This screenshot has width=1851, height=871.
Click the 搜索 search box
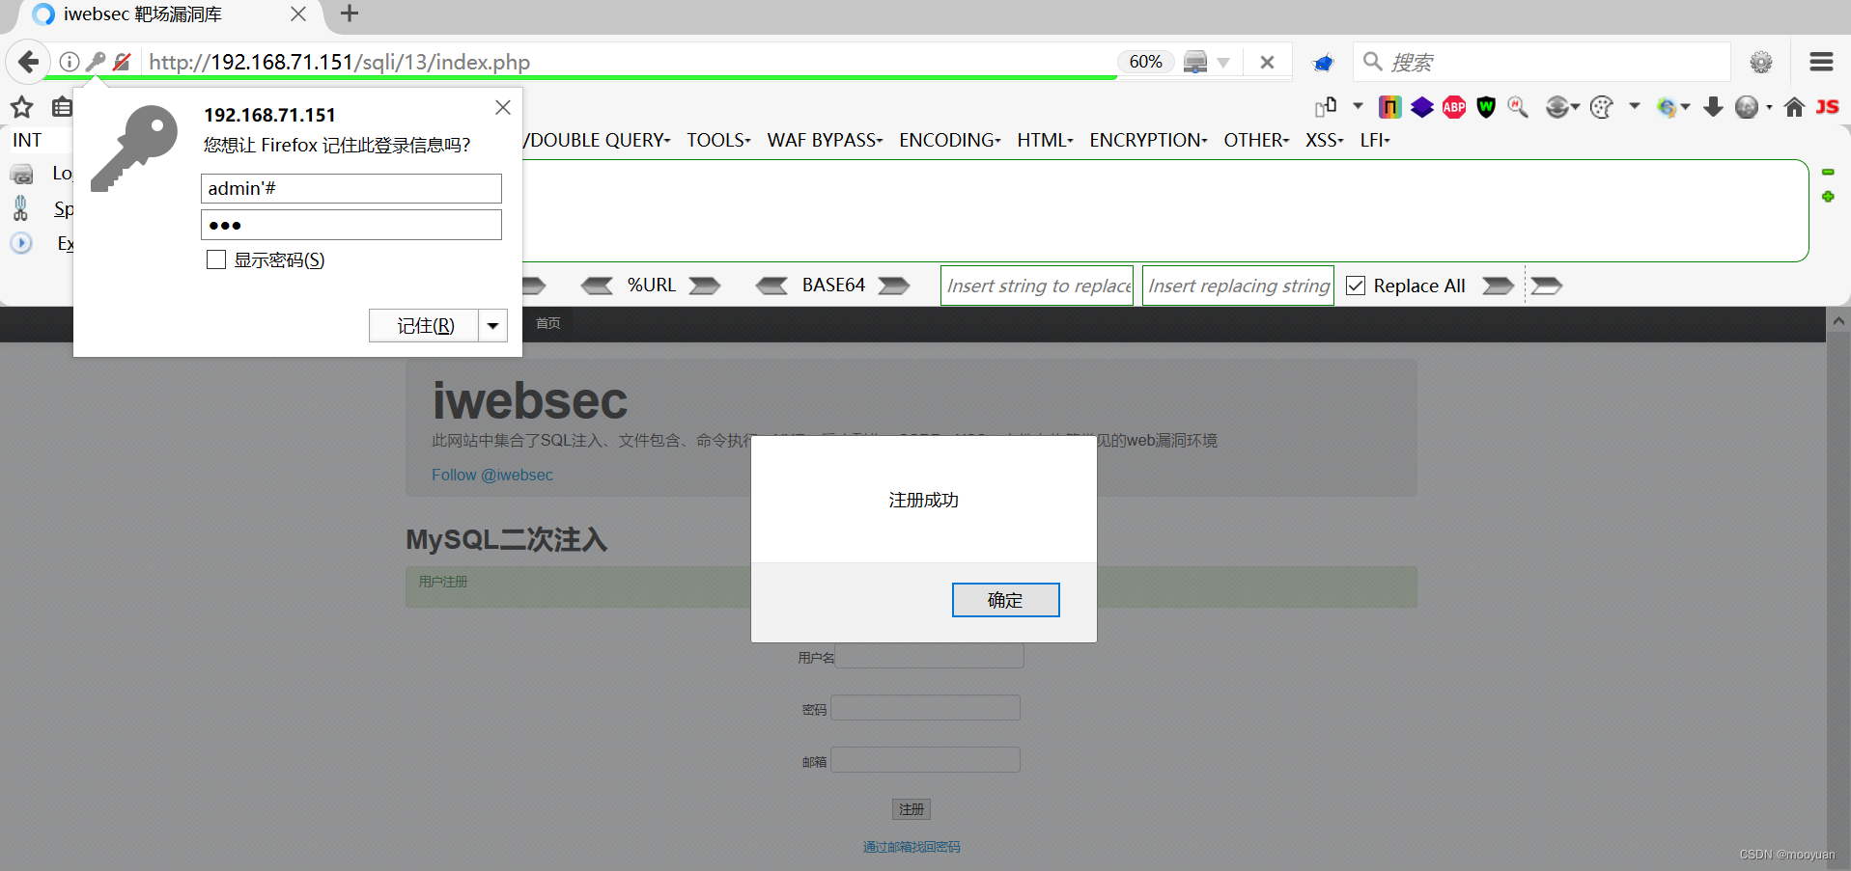[x=1542, y=62]
